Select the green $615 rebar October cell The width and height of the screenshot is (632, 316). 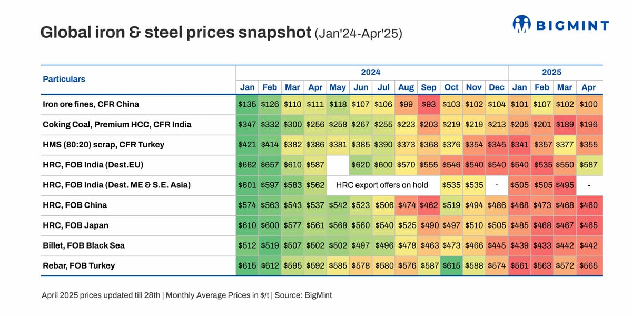[x=451, y=266]
